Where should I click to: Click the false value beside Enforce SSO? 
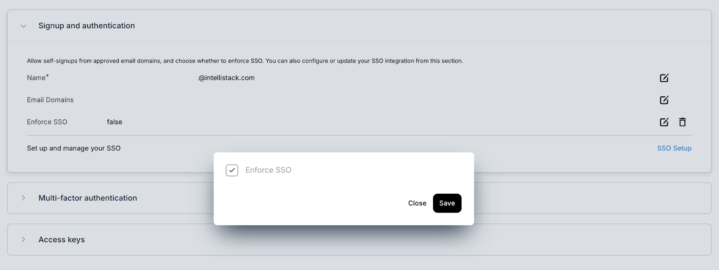115,122
